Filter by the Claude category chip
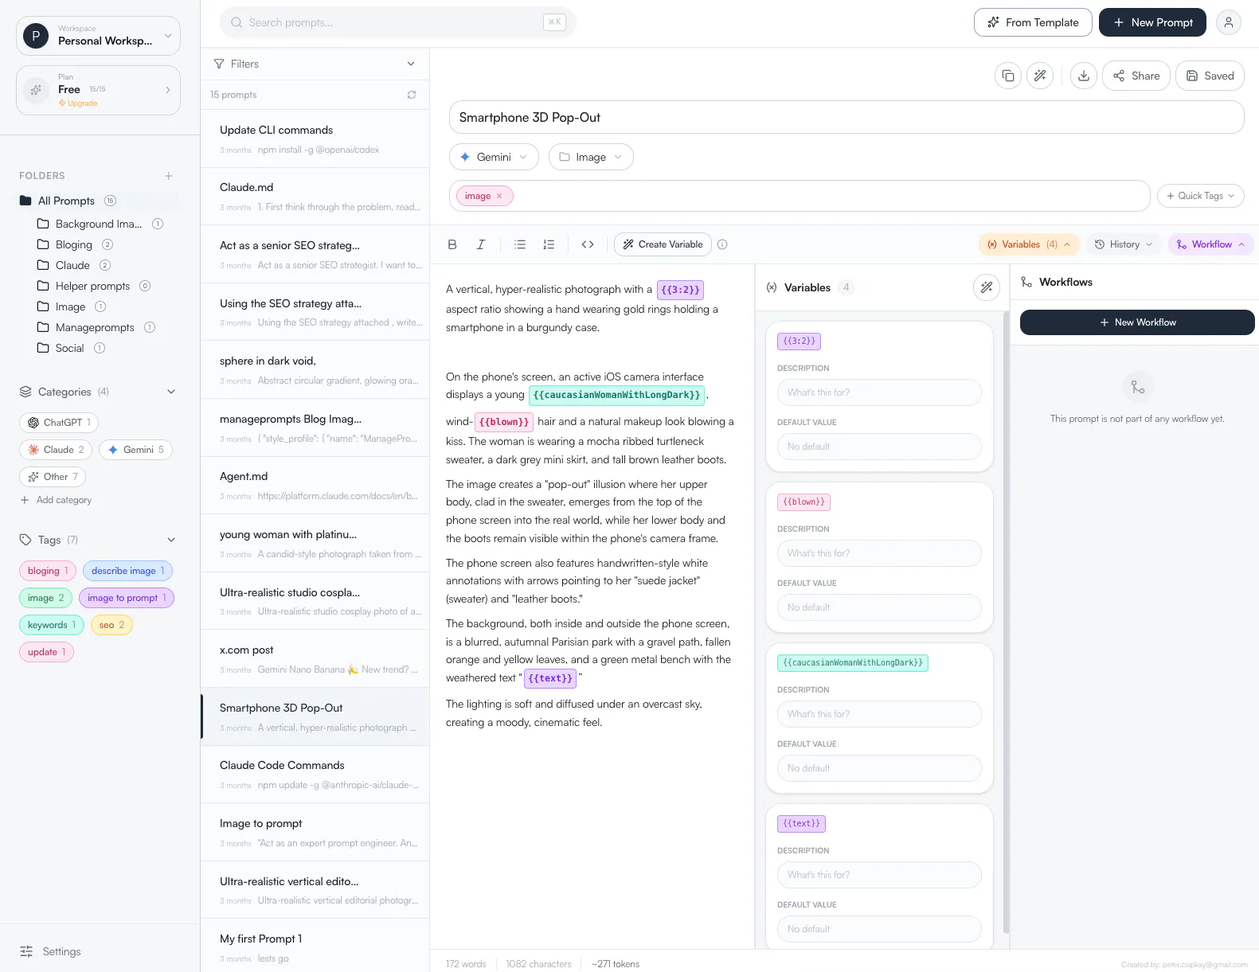 click(56, 450)
